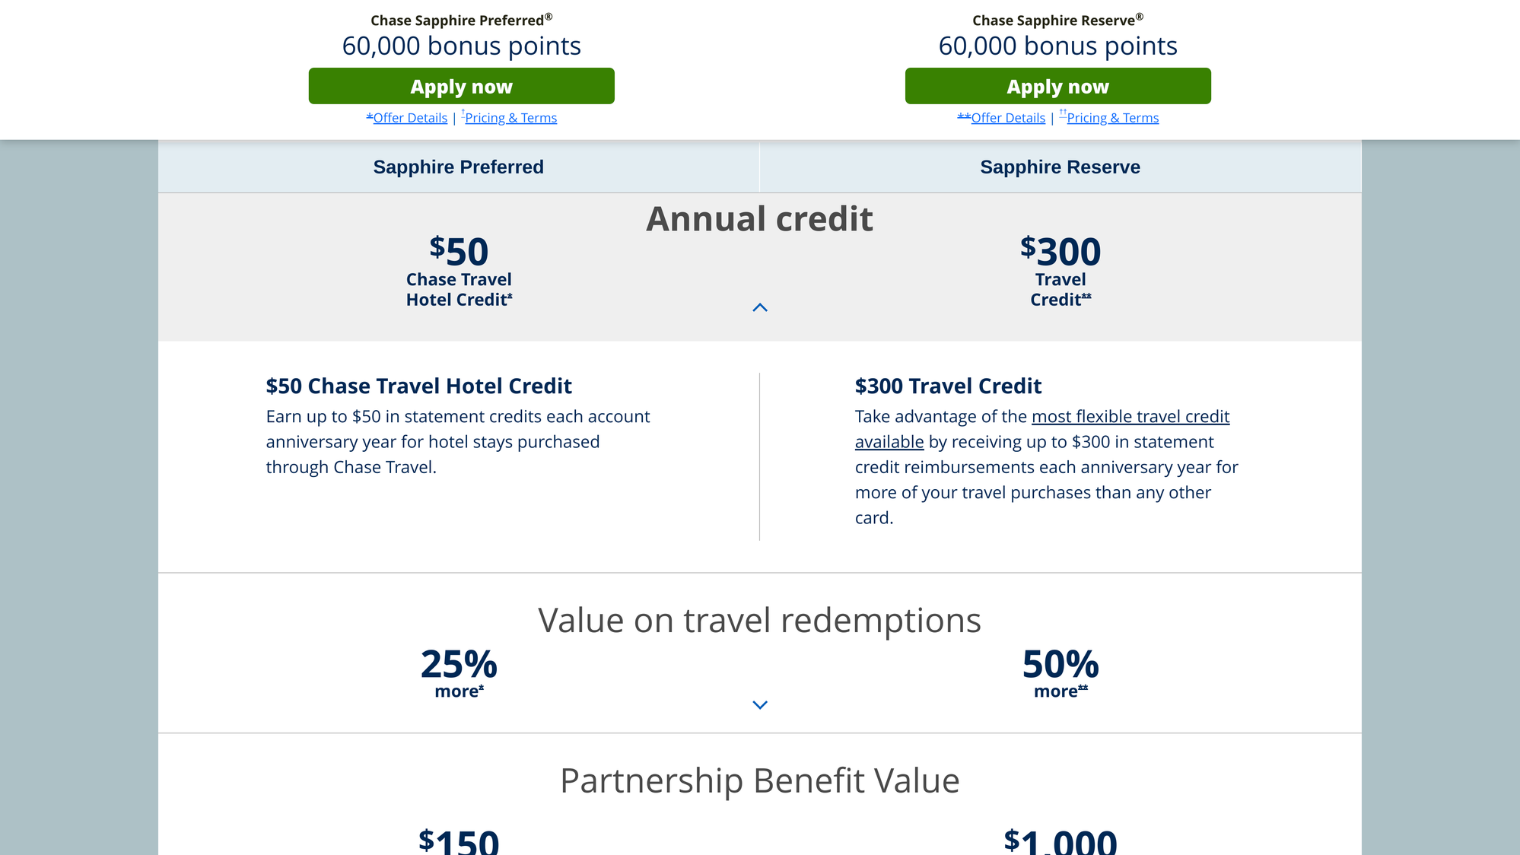Select the Sapphire Preferred column header
Image resolution: width=1520 pixels, height=855 pixels.
click(x=458, y=167)
